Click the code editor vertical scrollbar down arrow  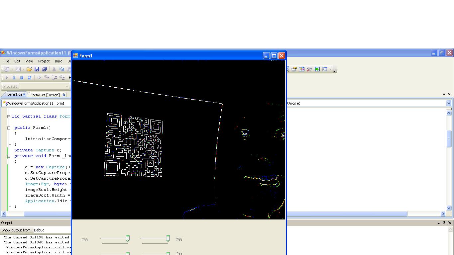(x=449, y=208)
